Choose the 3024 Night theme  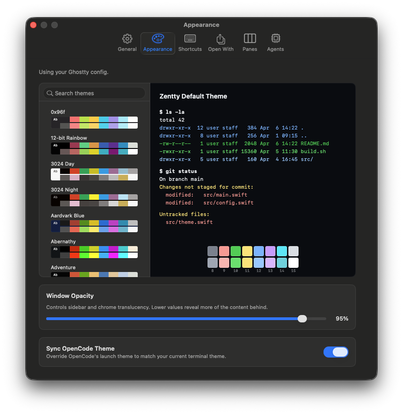(x=94, y=197)
